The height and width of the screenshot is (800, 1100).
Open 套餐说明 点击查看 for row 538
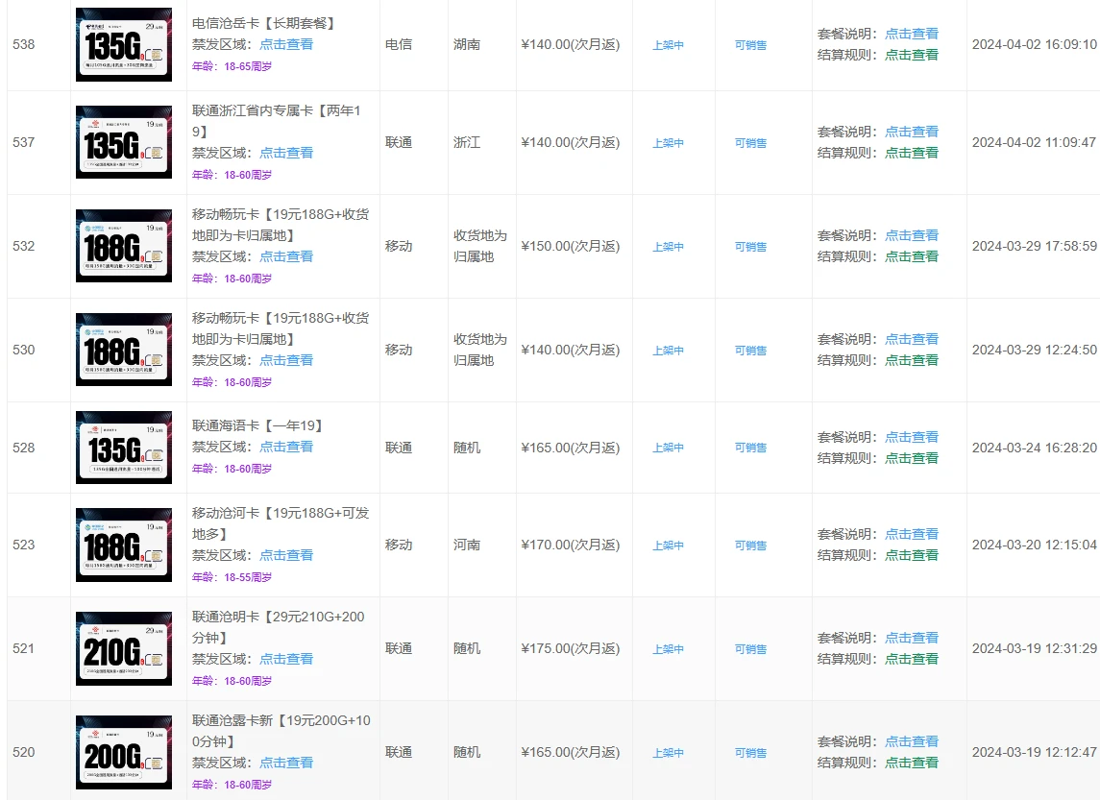point(912,34)
